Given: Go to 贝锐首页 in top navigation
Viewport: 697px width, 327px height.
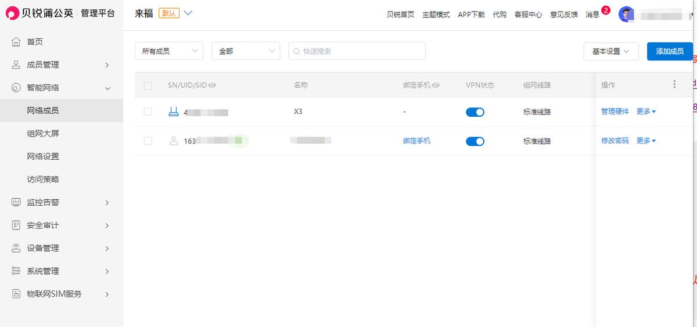Looking at the screenshot, I should point(400,15).
